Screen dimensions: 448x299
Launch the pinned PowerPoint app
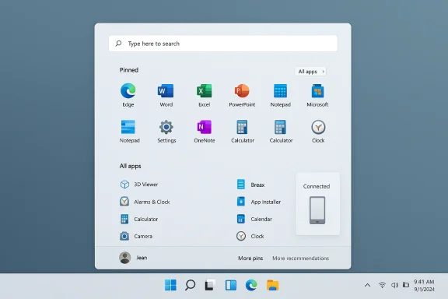pyautogui.click(x=242, y=95)
